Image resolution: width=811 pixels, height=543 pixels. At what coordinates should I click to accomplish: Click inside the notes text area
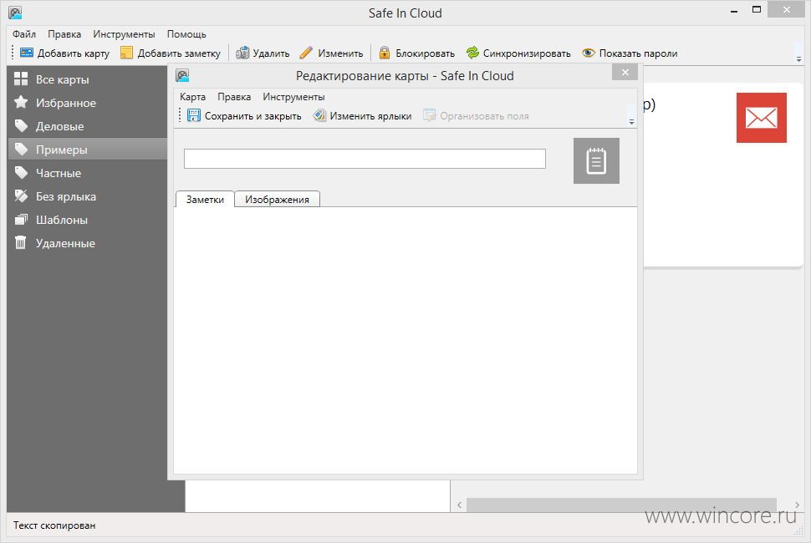point(405,340)
